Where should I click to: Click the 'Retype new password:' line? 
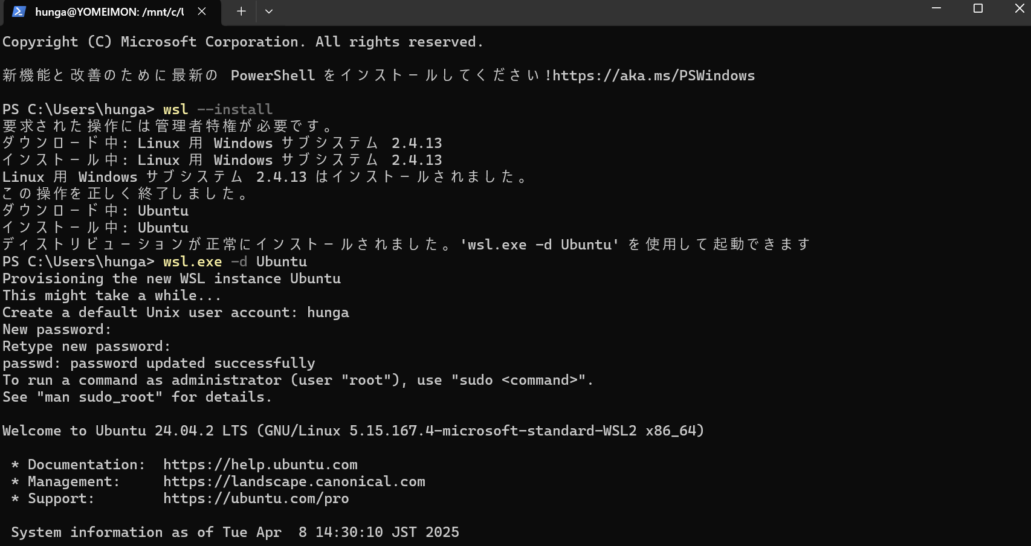coord(86,346)
